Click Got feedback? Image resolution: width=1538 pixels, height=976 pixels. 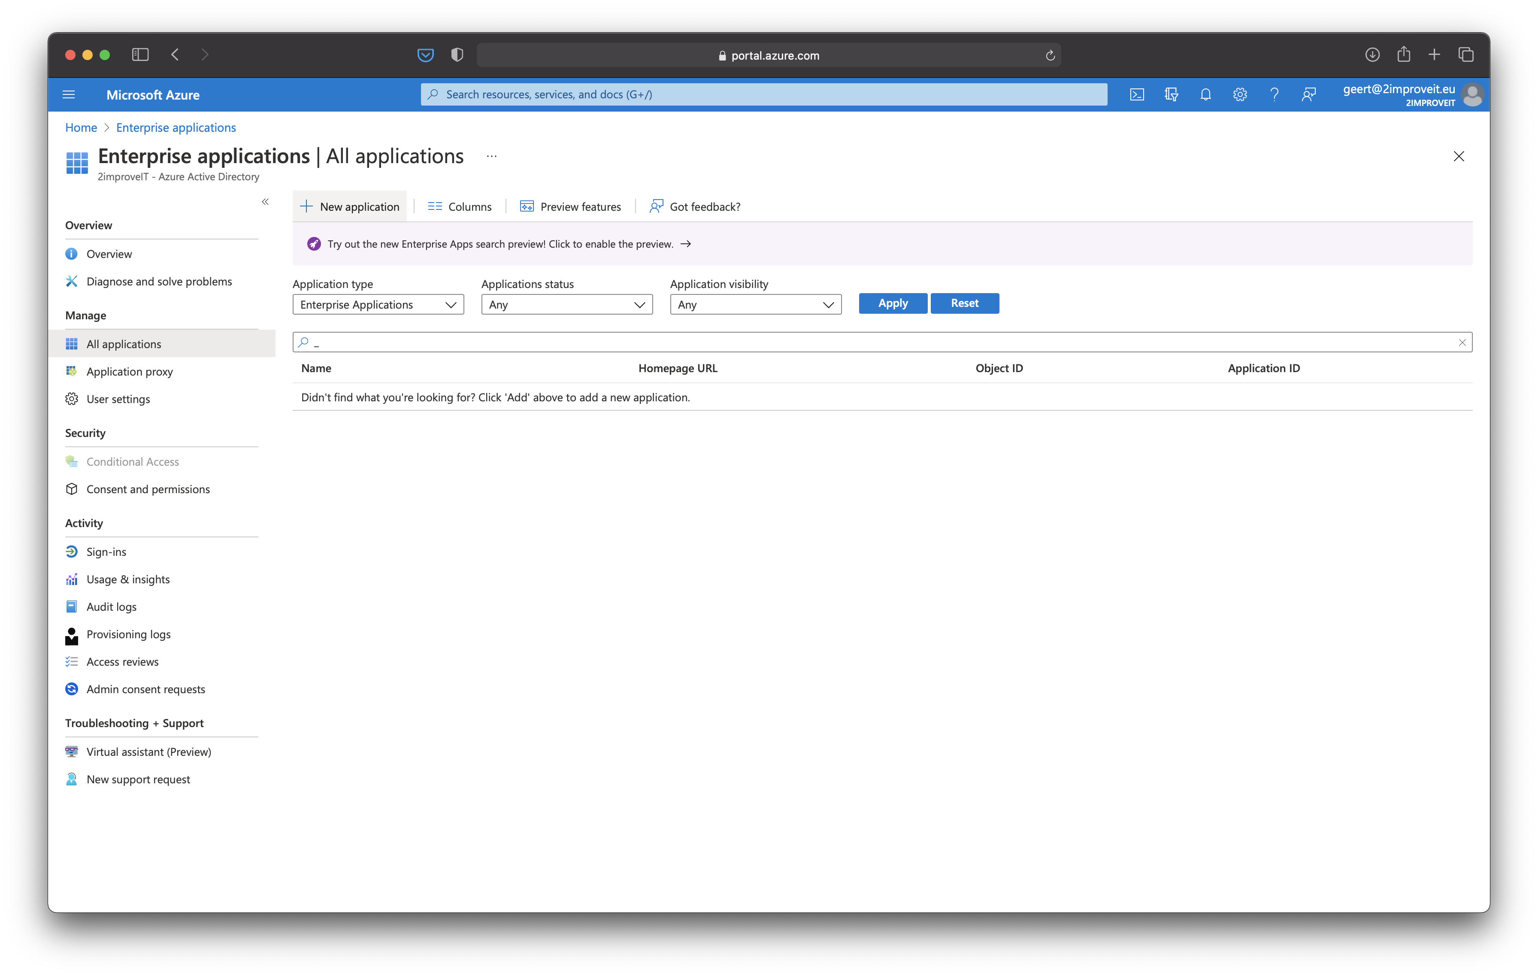[x=695, y=206]
